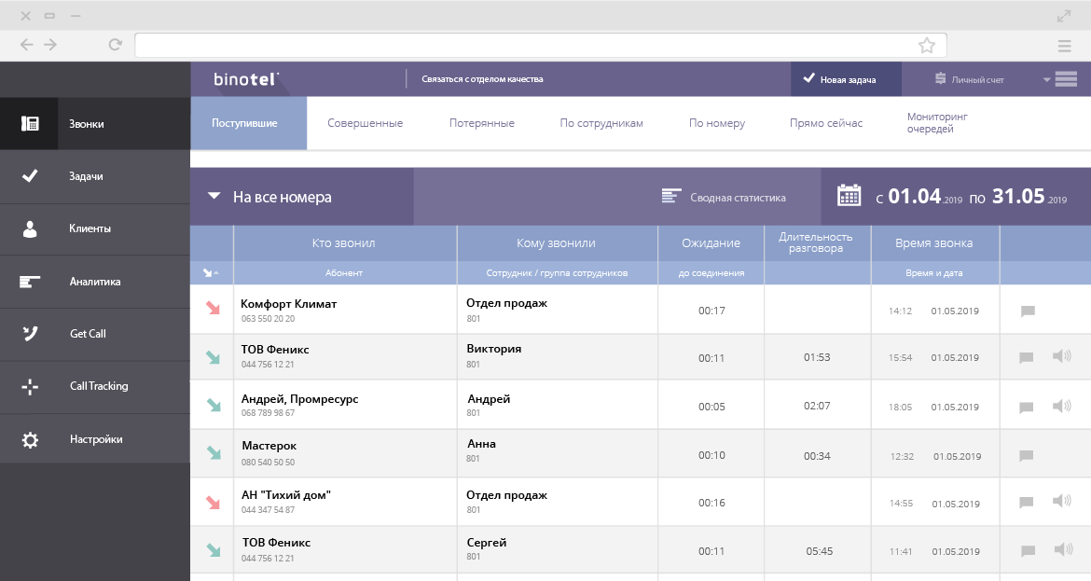1091x581 pixels.
Task: Switch to the Поступившие tab
Action: pyautogui.click(x=248, y=123)
